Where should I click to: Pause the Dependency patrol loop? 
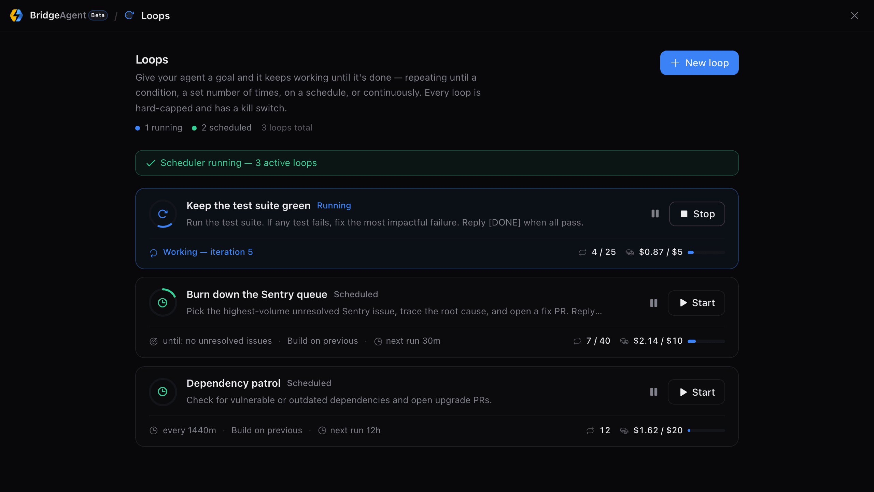(x=653, y=392)
